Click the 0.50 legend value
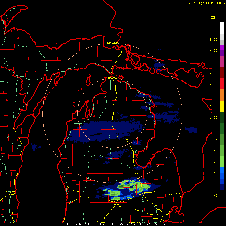Viewport: 226px width, 226px height. (214, 151)
